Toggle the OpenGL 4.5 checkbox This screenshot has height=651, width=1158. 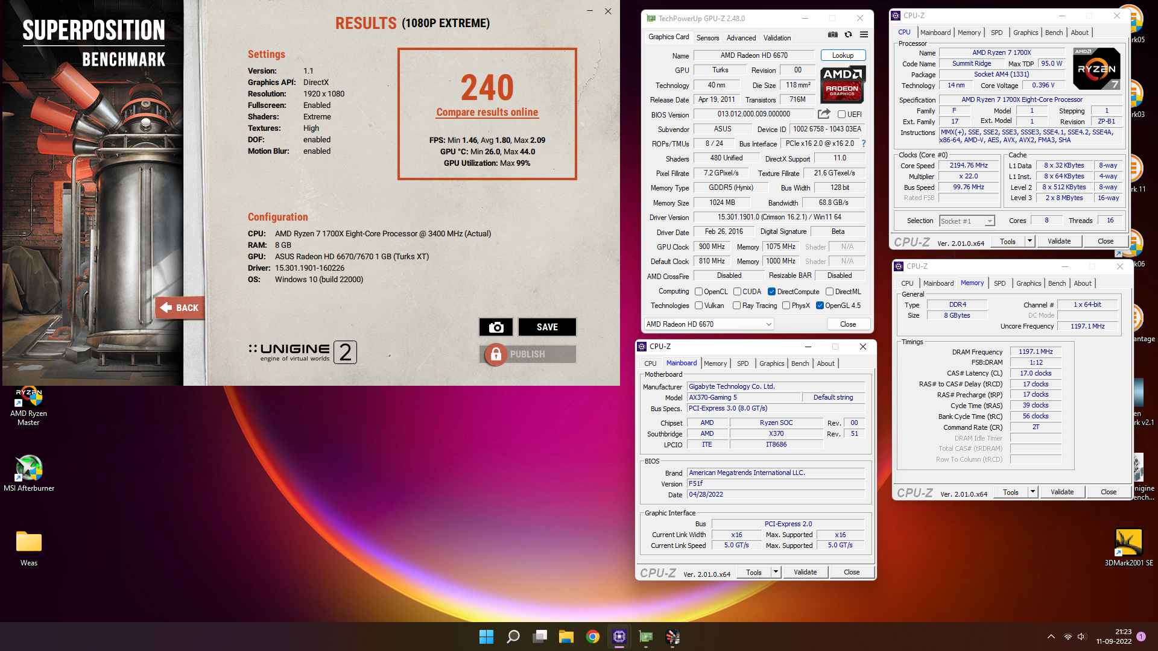(x=820, y=306)
